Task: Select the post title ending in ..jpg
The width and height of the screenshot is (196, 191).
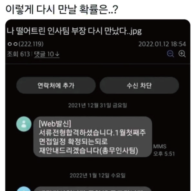Action: click(x=74, y=31)
